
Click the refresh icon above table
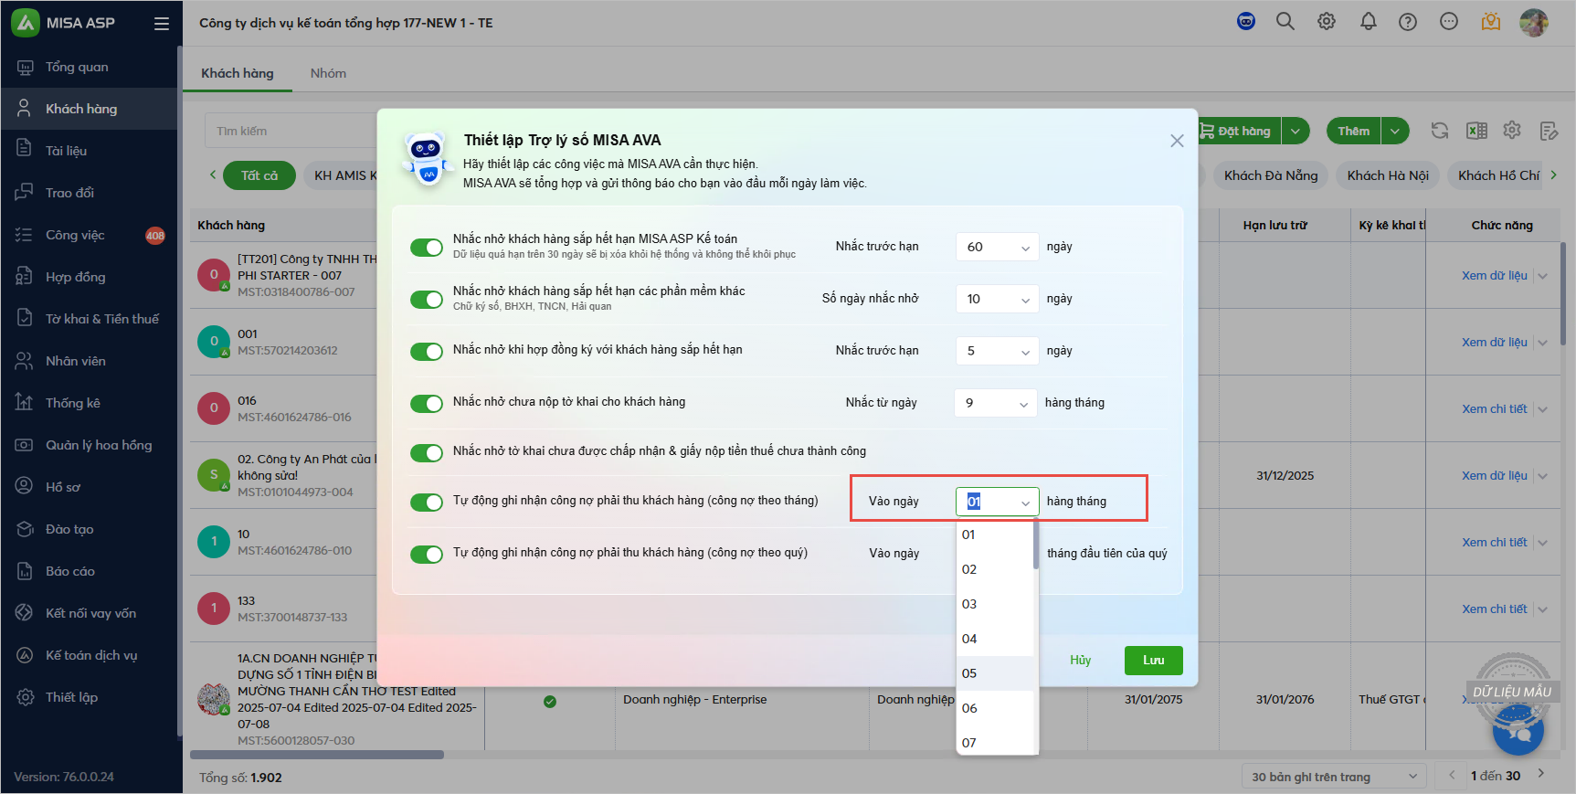click(x=1440, y=131)
